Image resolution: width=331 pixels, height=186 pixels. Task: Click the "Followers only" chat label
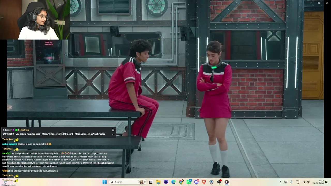click(x=9, y=185)
